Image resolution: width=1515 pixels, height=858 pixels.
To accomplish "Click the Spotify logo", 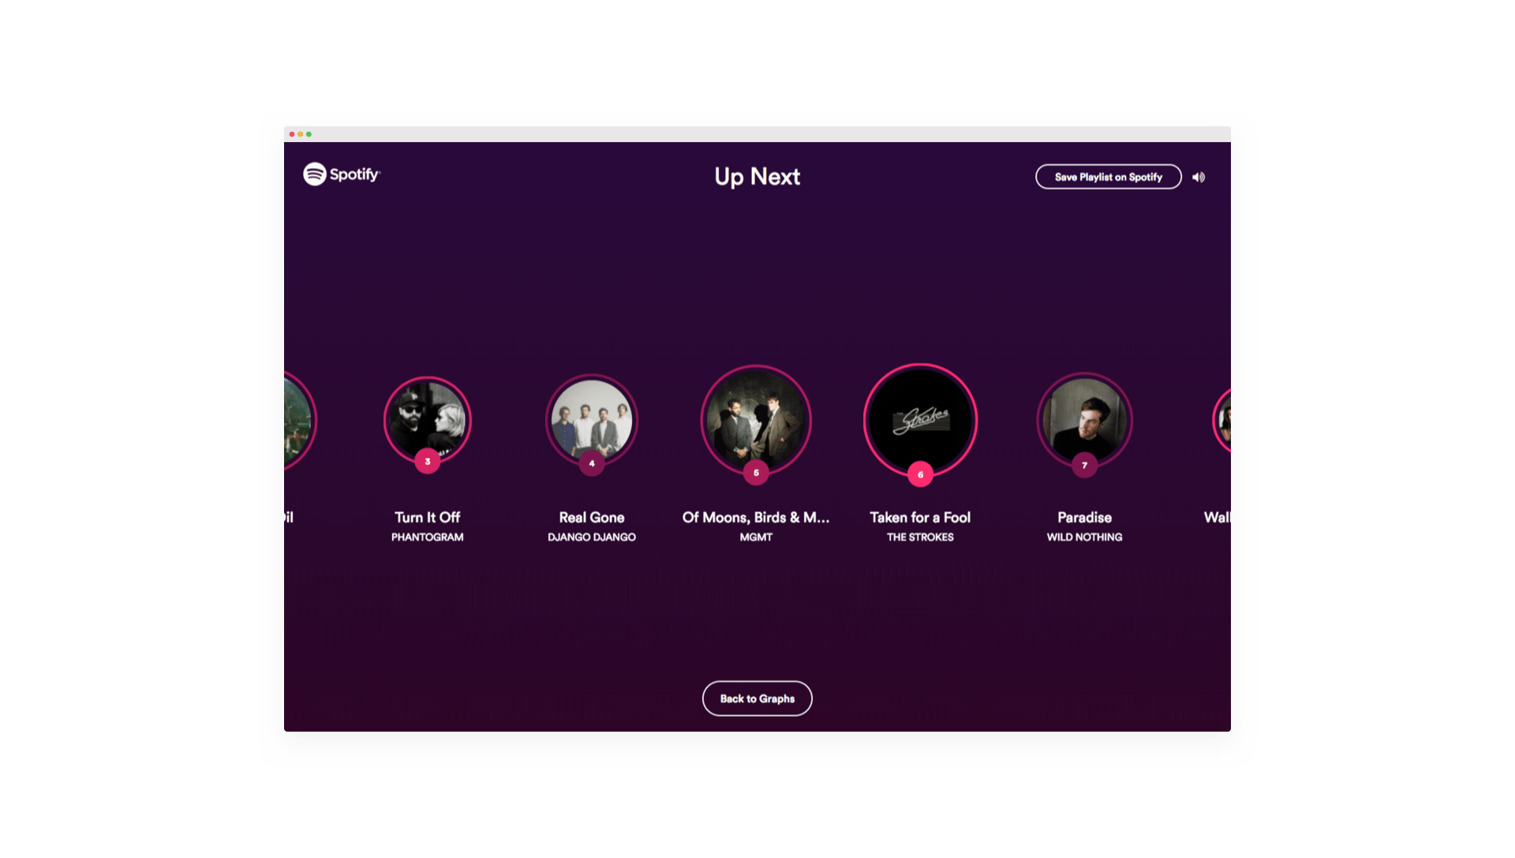I will coord(342,174).
